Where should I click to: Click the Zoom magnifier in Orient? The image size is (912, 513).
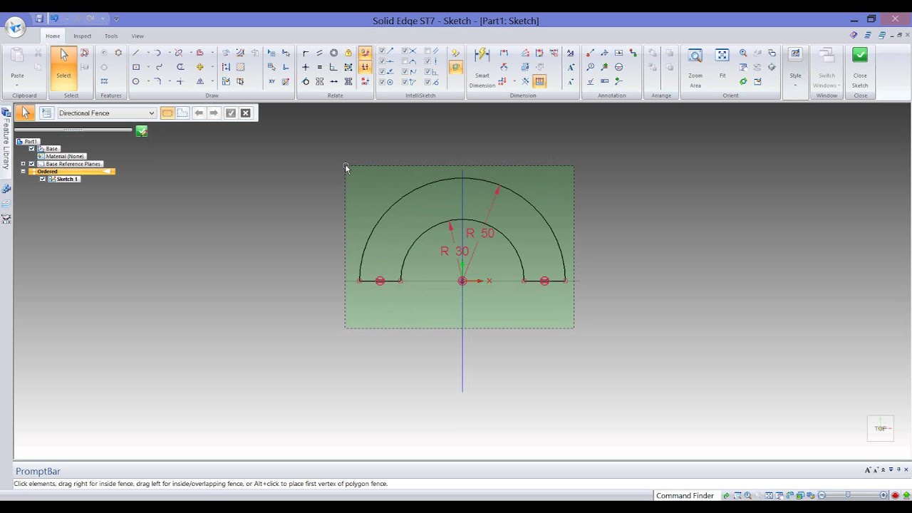(743, 53)
